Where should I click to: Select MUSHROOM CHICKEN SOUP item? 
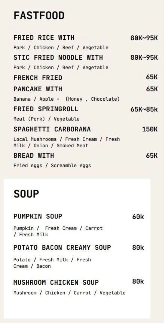[x=56, y=282]
